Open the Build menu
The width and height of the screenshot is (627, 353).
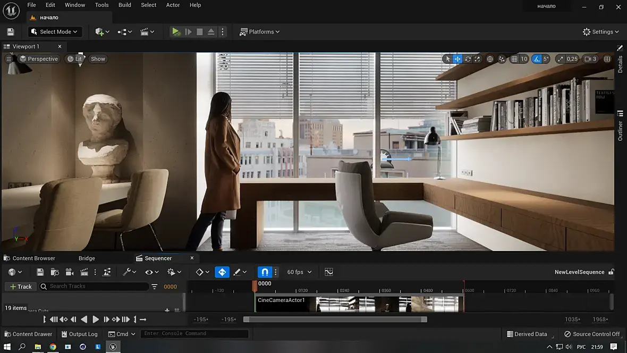click(125, 5)
